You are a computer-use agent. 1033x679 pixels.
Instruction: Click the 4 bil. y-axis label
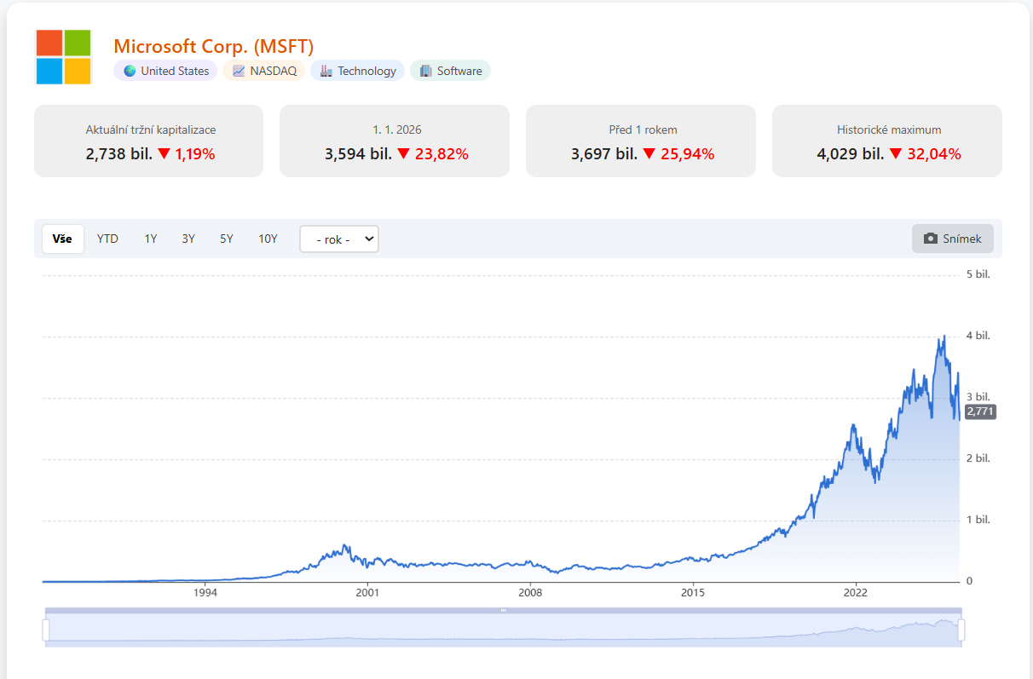(x=978, y=336)
